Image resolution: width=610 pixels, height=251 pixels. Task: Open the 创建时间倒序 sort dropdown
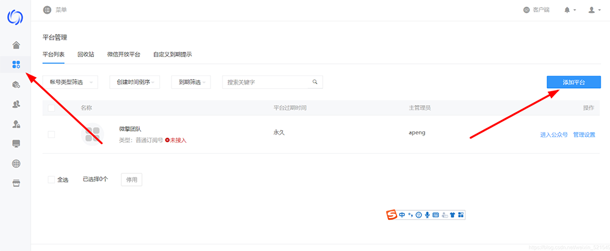(x=134, y=82)
